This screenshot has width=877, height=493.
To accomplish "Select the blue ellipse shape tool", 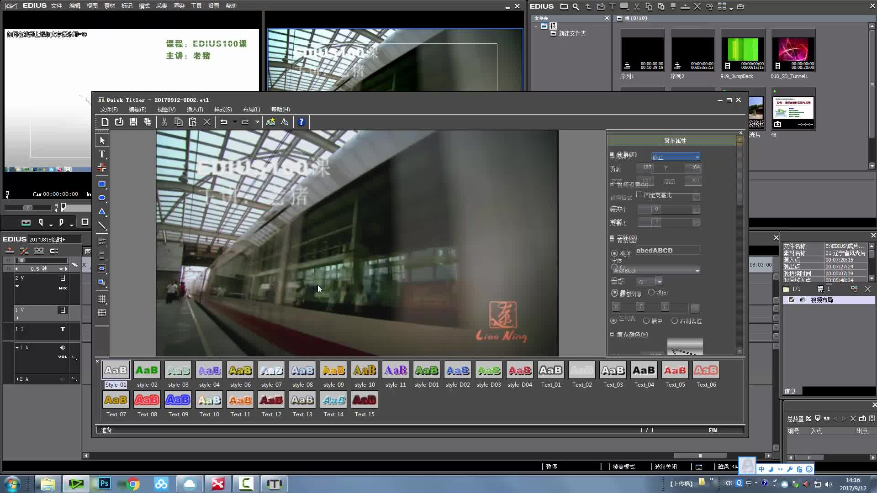I will pos(102,198).
